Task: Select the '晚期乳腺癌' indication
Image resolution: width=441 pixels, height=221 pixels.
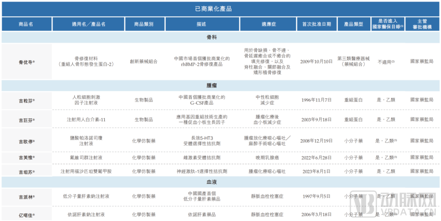Action: [267, 158]
